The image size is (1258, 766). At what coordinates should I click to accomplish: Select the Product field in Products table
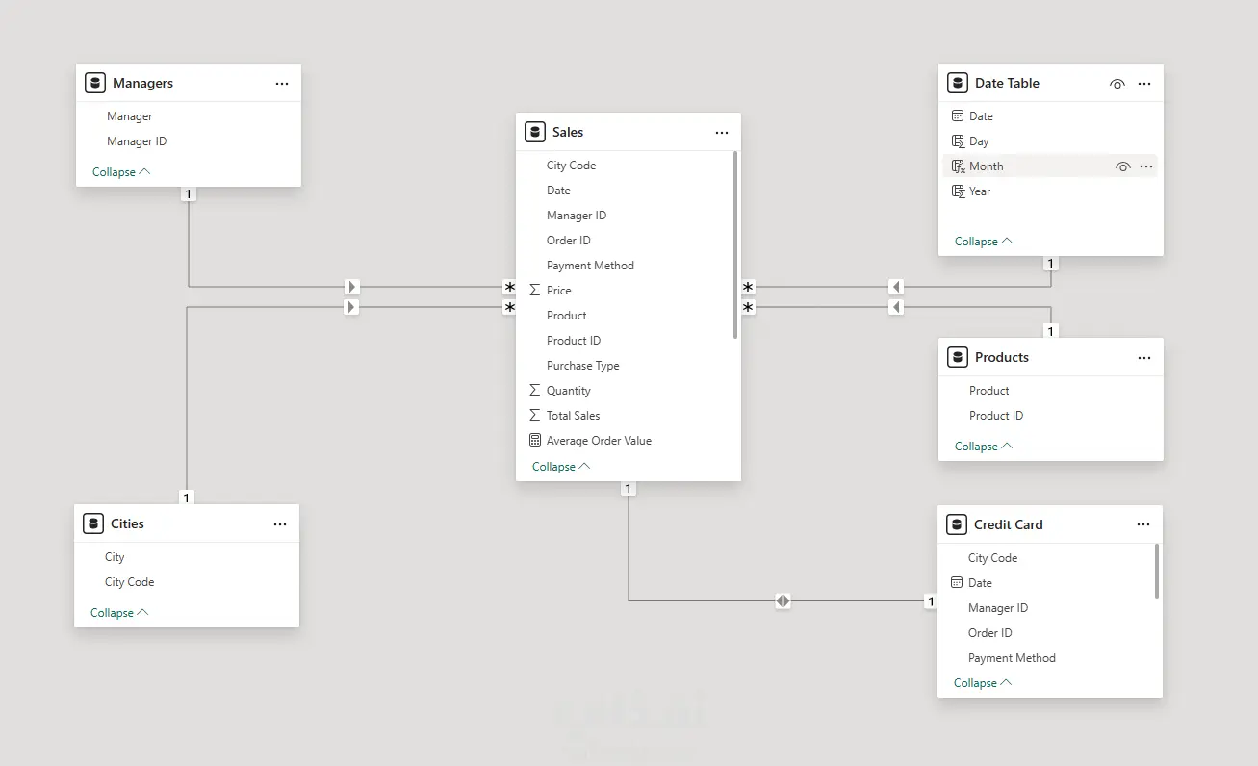pos(989,391)
